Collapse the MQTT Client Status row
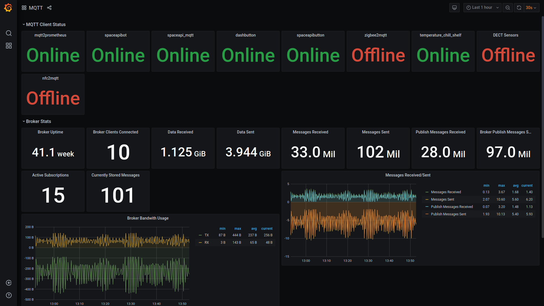Screen dimensions: 544x306 point(46,25)
